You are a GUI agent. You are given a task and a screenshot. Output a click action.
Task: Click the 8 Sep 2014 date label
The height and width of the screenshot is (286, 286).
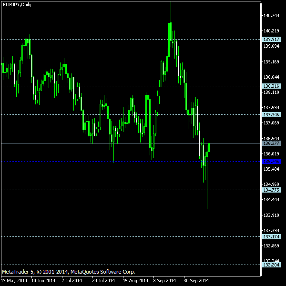(x=164, y=281)
